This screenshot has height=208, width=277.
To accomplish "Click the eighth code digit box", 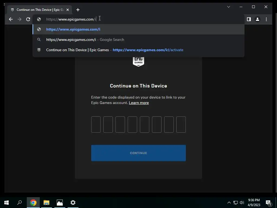I will tap(181, 125).
